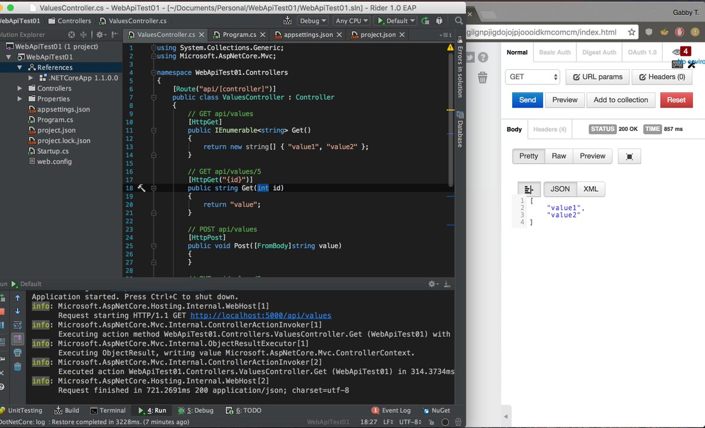The height and width of the screenshot is (428, 705).
Task: Hide the Run tool window
Action: [x=448, y=284]
